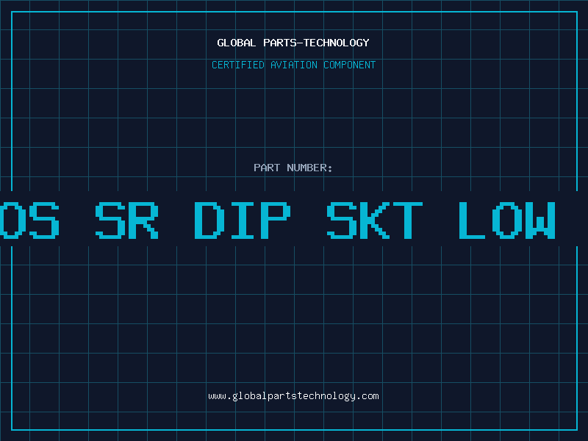Click the .com ending of the website URL
Screen dimensions: 588x441
click(x=367, y=396)
